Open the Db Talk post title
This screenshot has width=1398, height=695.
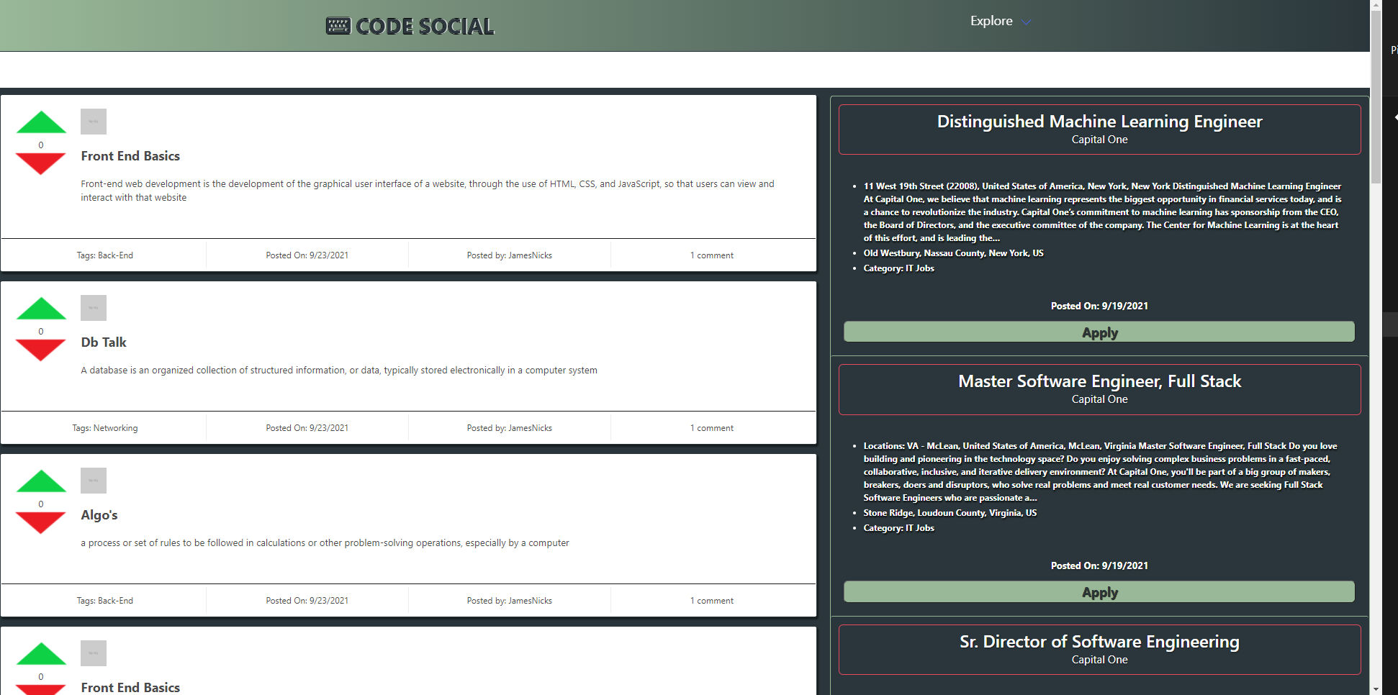104,342
